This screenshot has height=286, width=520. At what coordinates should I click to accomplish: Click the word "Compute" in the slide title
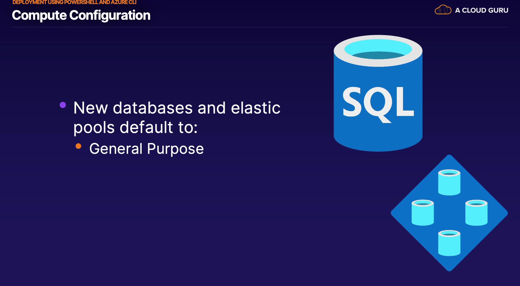[39, 15]
